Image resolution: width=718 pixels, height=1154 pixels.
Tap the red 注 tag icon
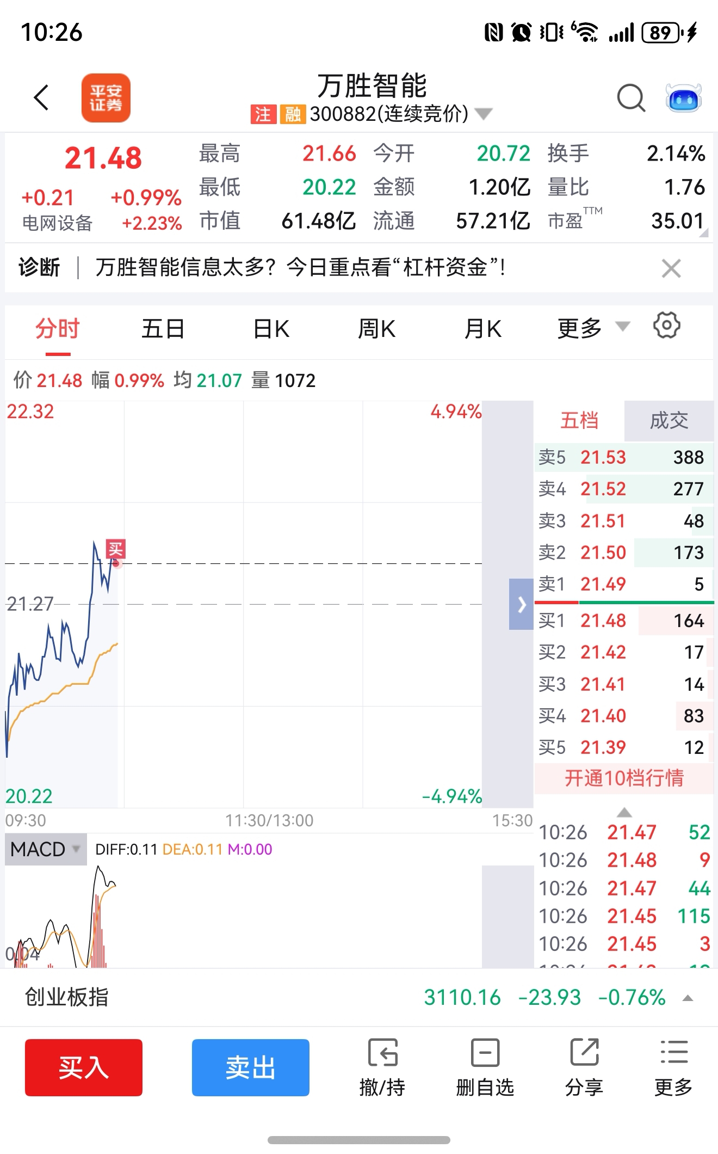[x=263, y=114]
